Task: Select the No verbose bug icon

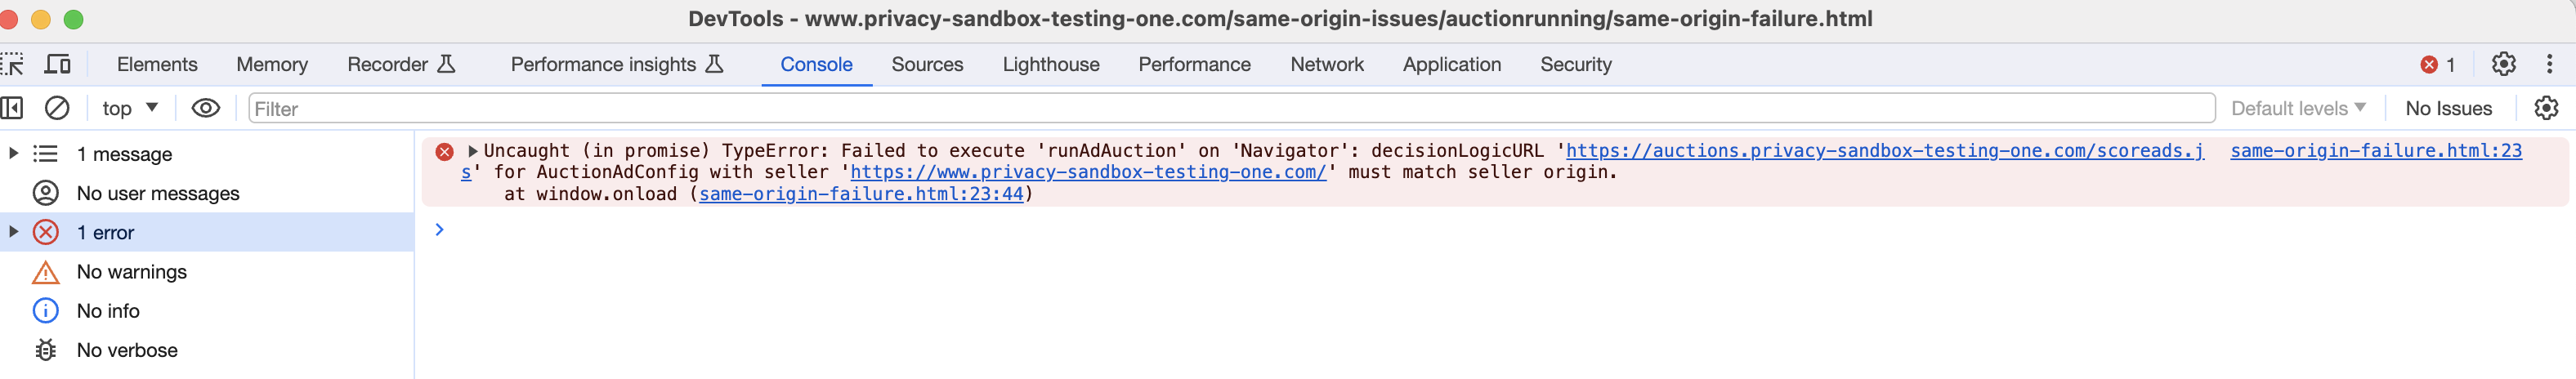Action: (x=46, y=350)
